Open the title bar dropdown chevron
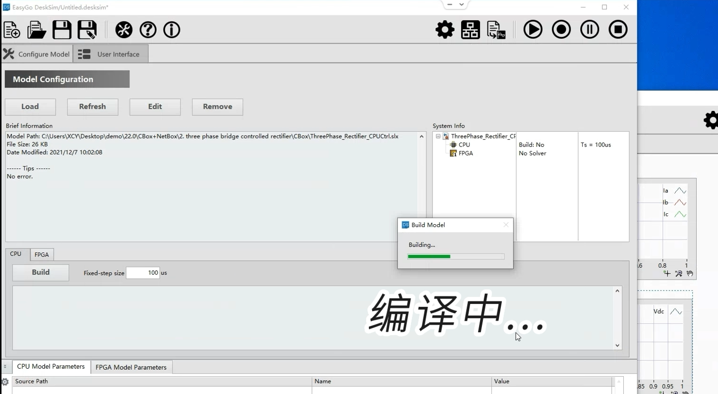The width and height of the screenshot is (718, 394). 462,4
